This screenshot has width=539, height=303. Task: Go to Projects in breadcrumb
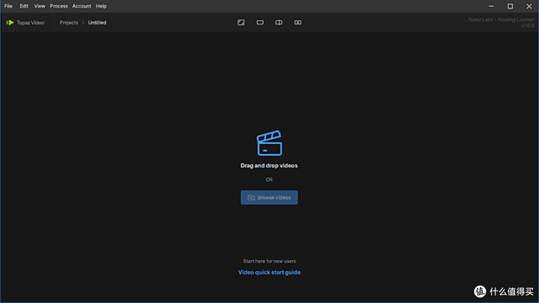[69, 22]
